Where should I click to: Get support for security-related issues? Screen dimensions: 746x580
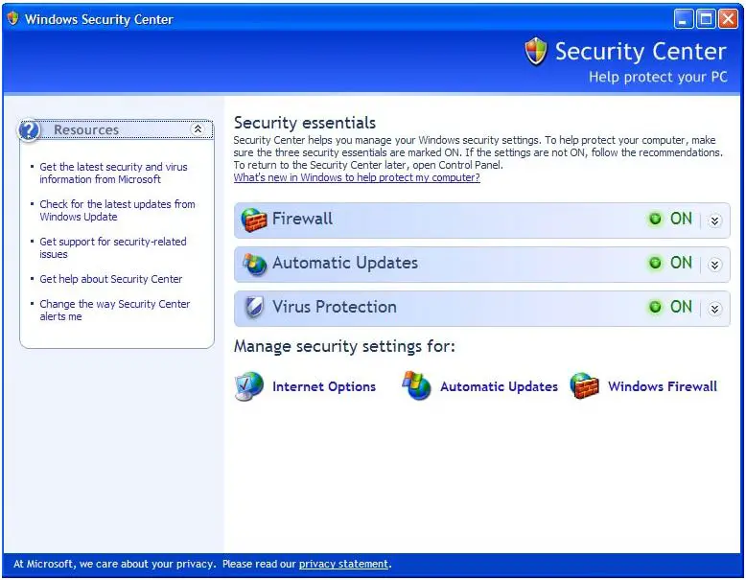click(113, 247)
